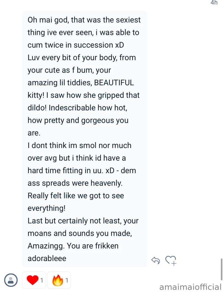Click the count beside the fire reaction
Image resolution: width=224 pixels, height=294 pixels.
tap(67, 280)
